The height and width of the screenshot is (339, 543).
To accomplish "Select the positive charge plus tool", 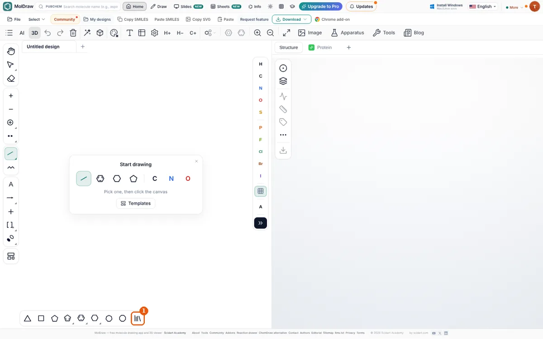I will [x=11, y=95].
